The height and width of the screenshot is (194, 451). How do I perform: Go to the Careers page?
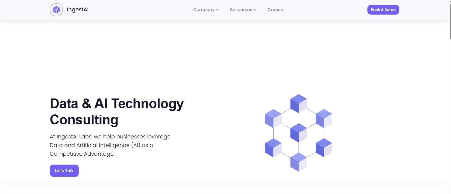(276, 10)
